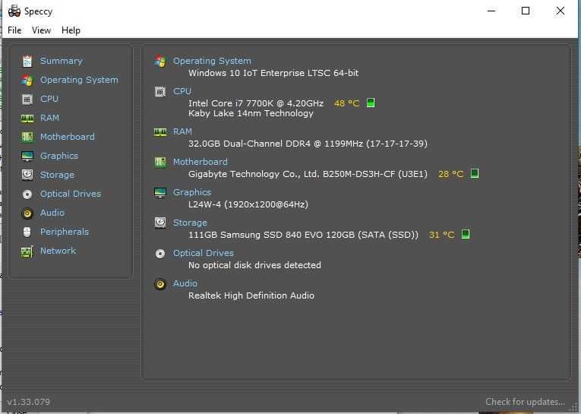
Task: Click green storage temperature indicator icon
Action: click(466, 234)
